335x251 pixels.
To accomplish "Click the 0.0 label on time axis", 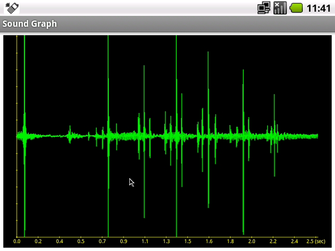I will pyautogui.click(x=17, y=241).
